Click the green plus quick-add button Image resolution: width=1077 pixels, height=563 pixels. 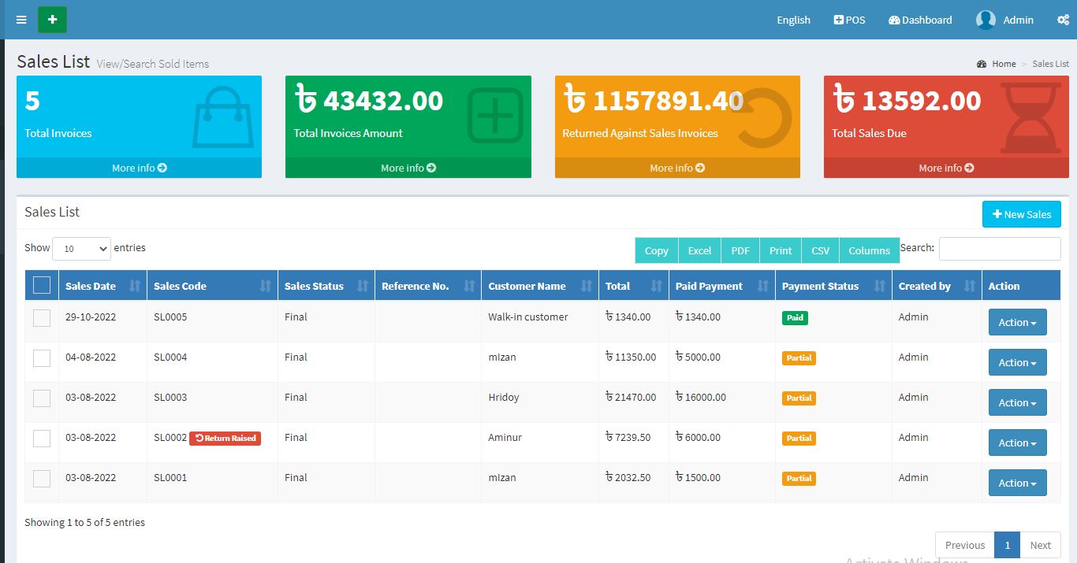coord(52,20)
